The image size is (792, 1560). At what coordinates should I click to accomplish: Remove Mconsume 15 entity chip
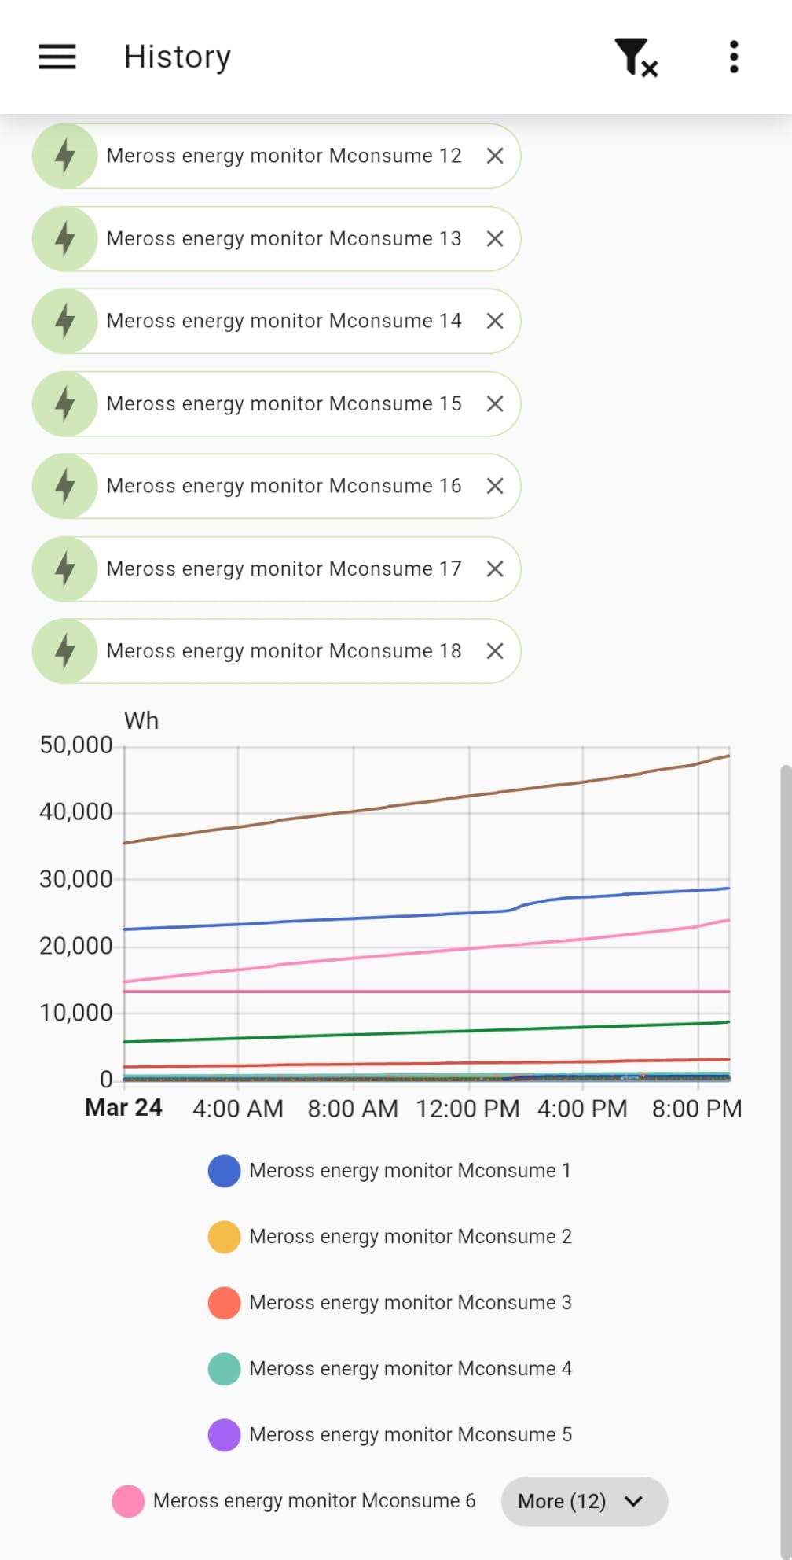tap(495, 403)
